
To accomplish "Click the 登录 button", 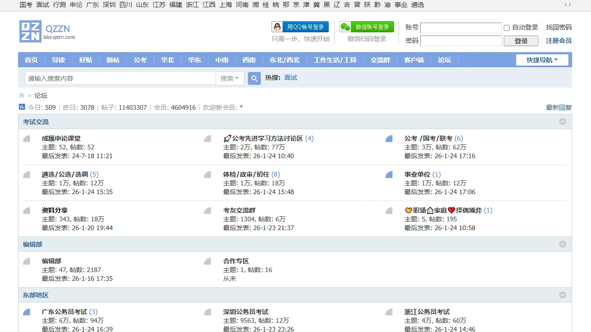I will coord(521,41).
